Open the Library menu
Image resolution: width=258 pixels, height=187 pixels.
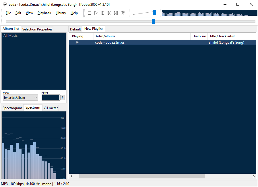(x=61, y=13)
